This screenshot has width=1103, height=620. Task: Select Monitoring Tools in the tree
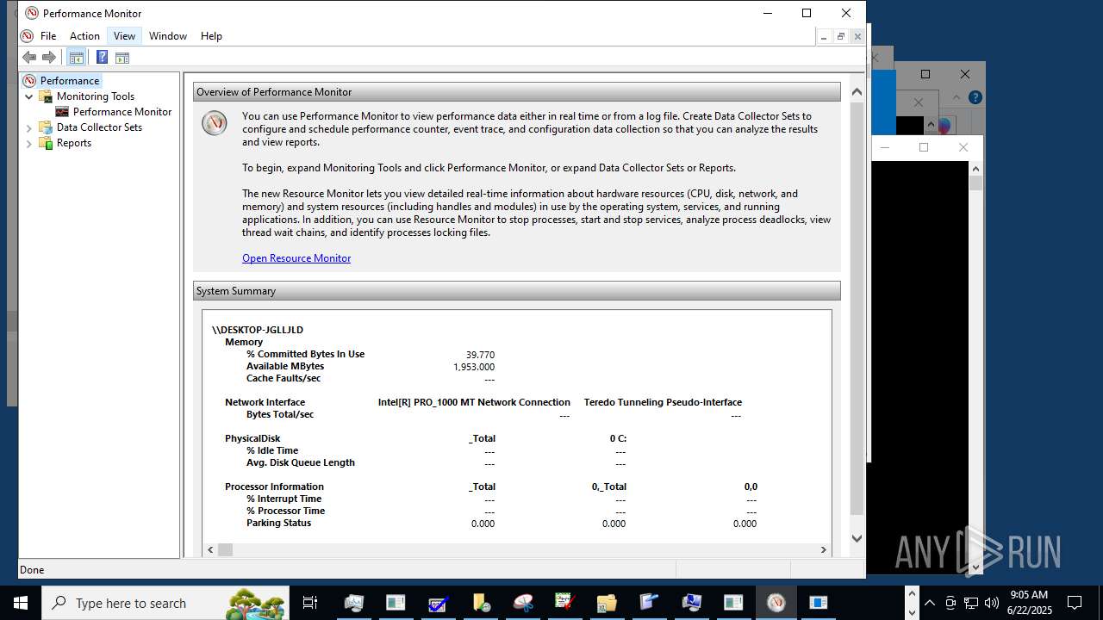(x=96, y=96)
